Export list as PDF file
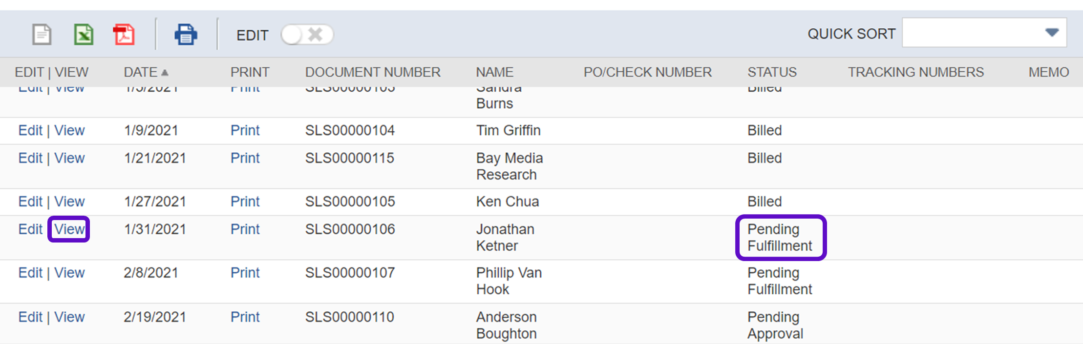The width and height of the screenshot is (1083, 344). click(124, 35)
